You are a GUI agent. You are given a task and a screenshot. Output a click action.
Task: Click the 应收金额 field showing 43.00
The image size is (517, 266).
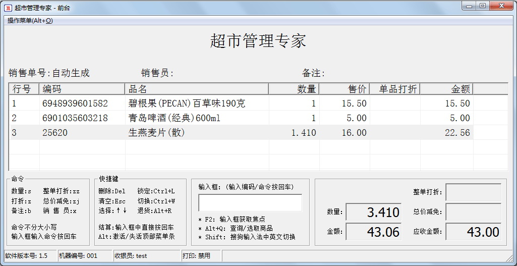coord(473,232)
